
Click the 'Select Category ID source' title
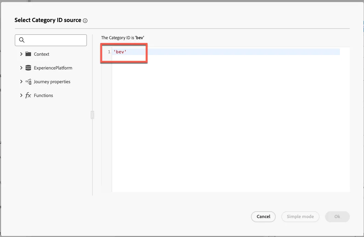(x=48, y=20)
